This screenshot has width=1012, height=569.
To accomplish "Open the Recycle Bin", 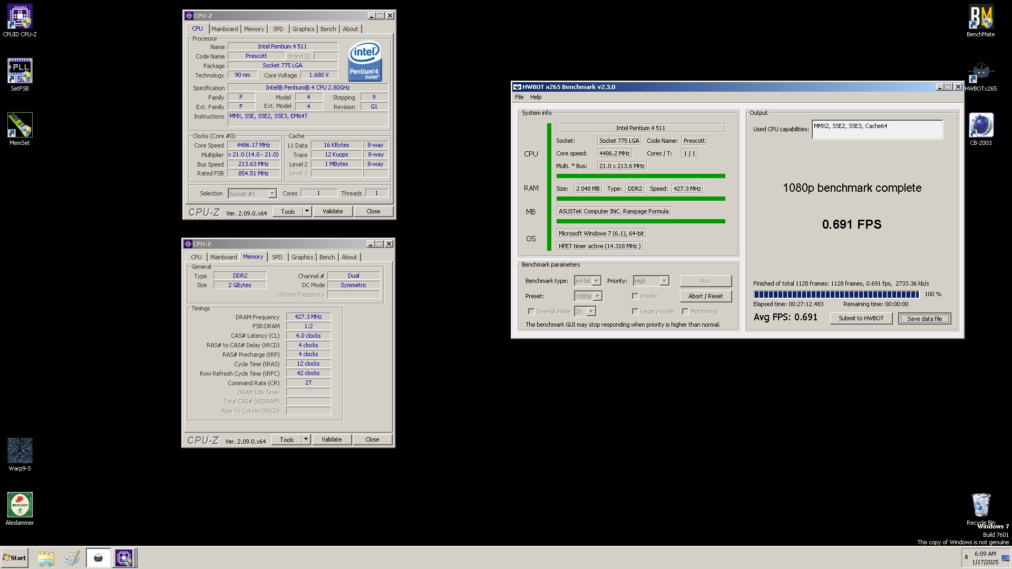I will [x=980, y=509].
